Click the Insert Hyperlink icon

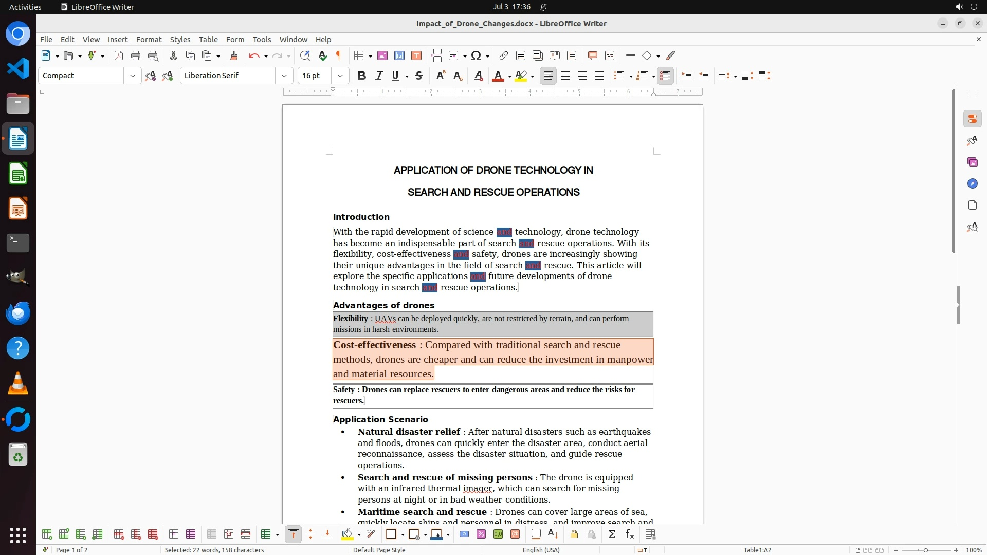click(504, 55)
